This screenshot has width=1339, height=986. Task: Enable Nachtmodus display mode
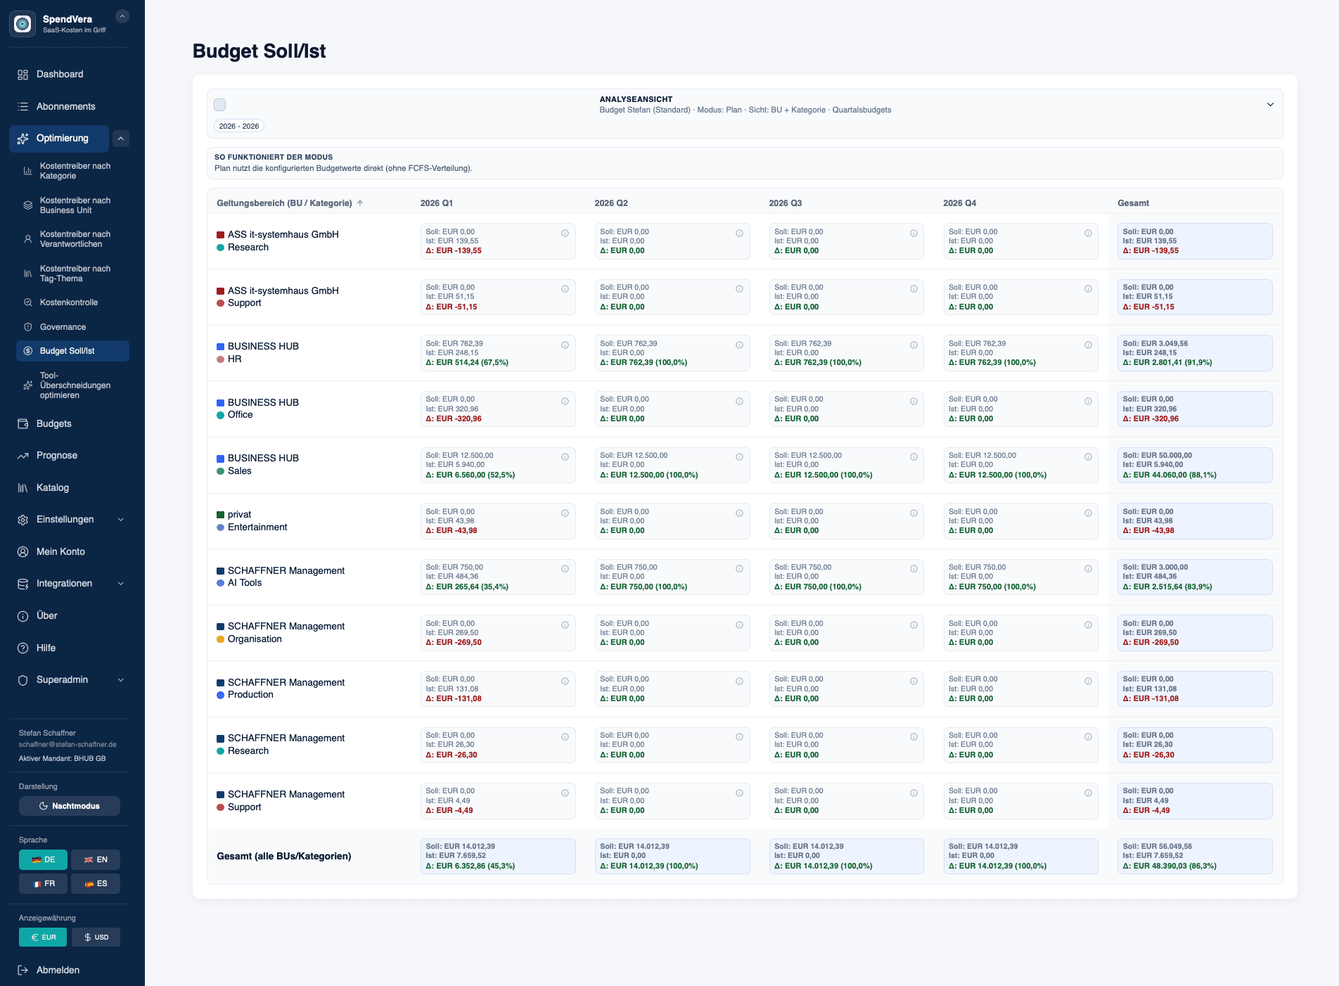tap(70, 806)
